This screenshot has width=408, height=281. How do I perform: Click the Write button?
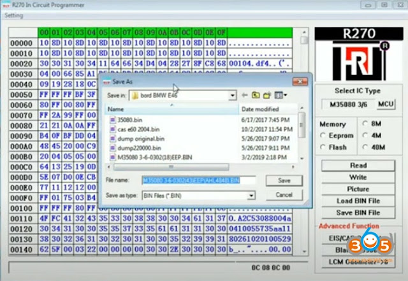[358, 177]
